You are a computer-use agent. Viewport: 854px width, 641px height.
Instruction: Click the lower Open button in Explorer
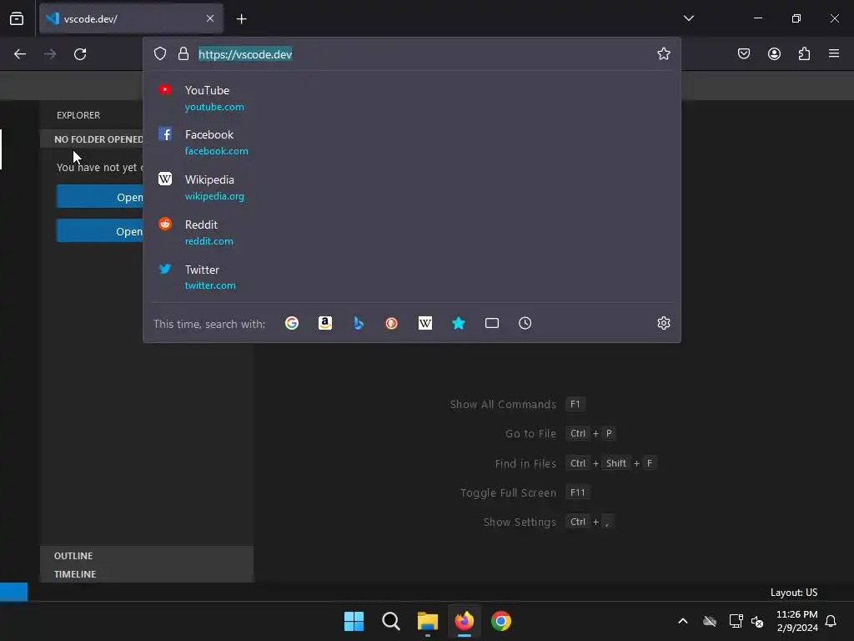[x=100, y=231]
